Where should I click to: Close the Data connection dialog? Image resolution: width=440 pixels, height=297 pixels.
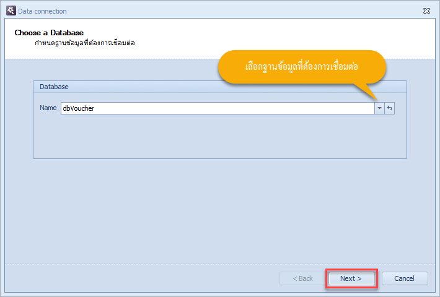coord(426,11)
